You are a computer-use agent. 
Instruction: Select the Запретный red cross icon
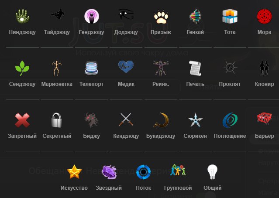[22, 120]
